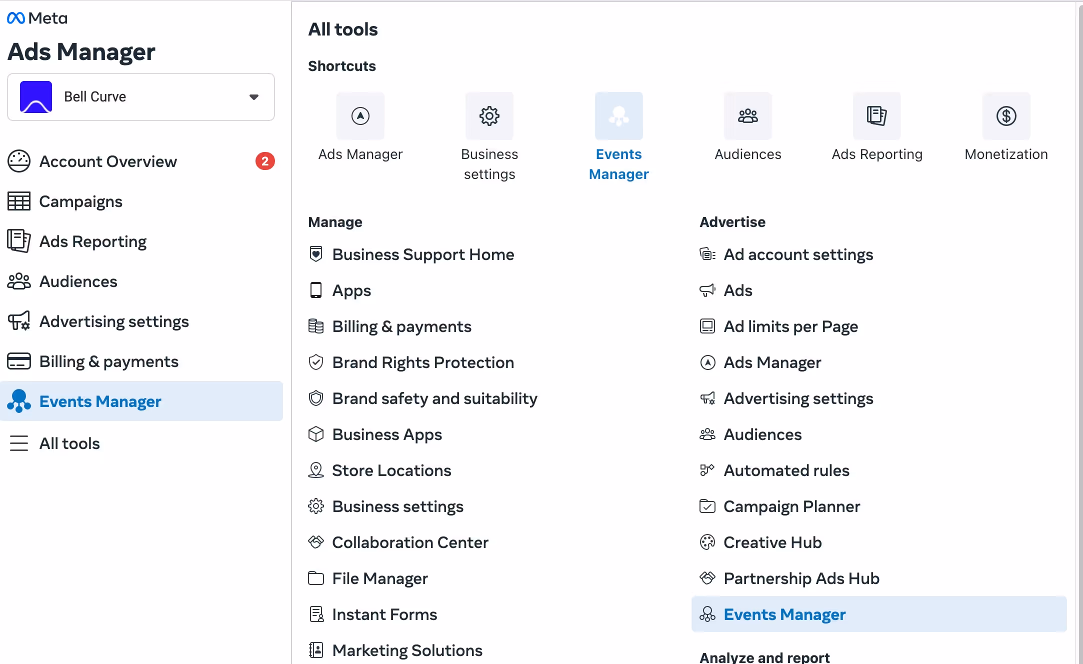Image resolution: width=1083 pixels, height=664 pixels.
Task: Click the Account Overview sidebar icon
Action: 19,161
